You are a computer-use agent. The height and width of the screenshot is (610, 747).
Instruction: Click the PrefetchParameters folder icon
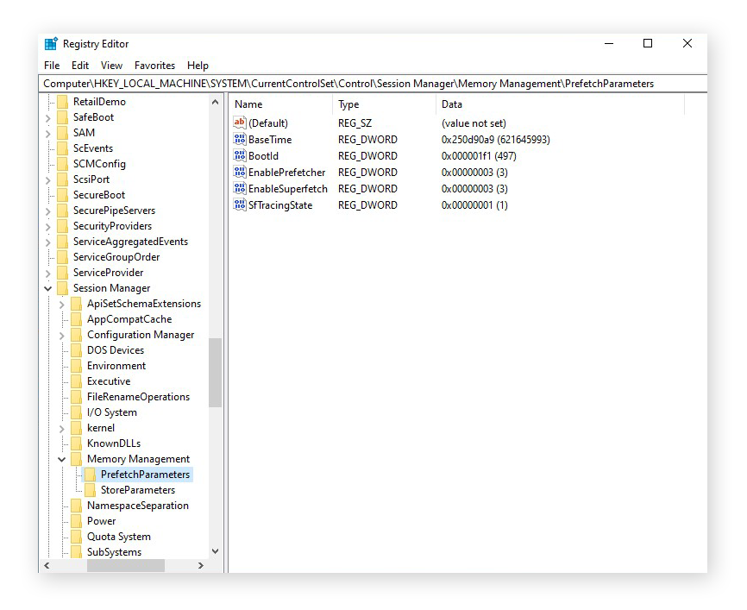coord(90,475)
